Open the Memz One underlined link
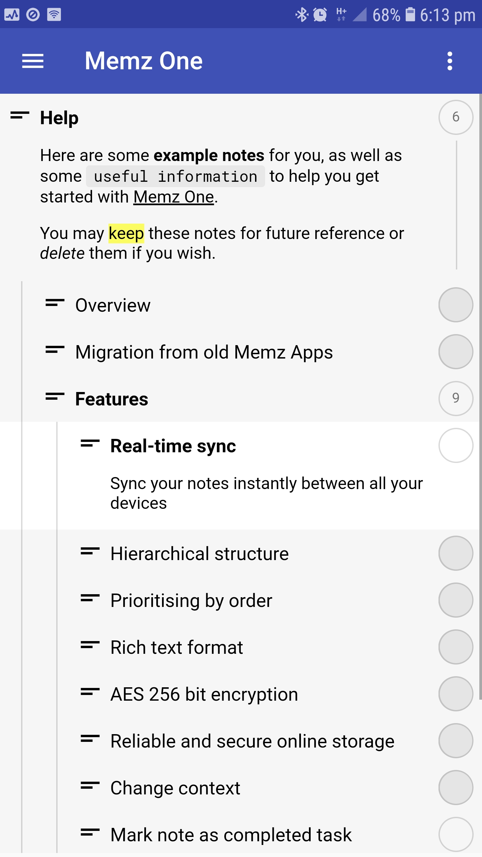 173,197
